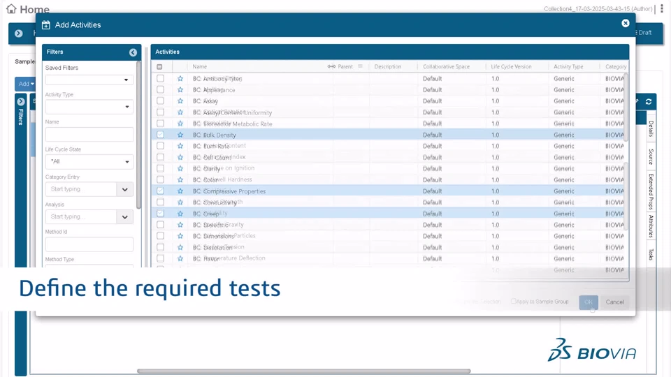Uncheck the BC: Bulk Density checkbox

(161, 134)
